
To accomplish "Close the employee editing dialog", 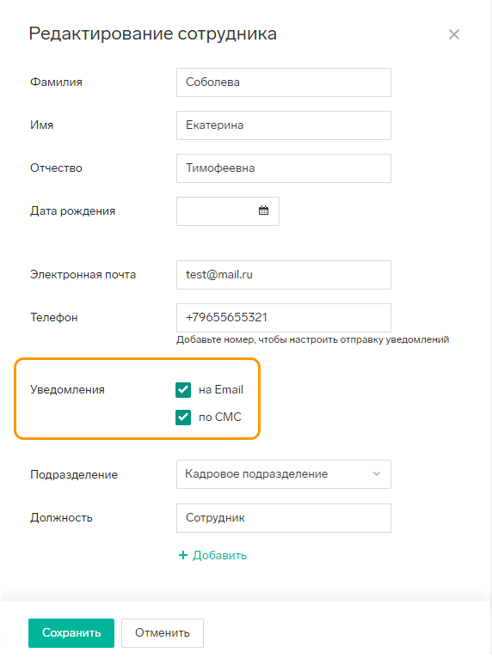I will (x=454, y=34).
